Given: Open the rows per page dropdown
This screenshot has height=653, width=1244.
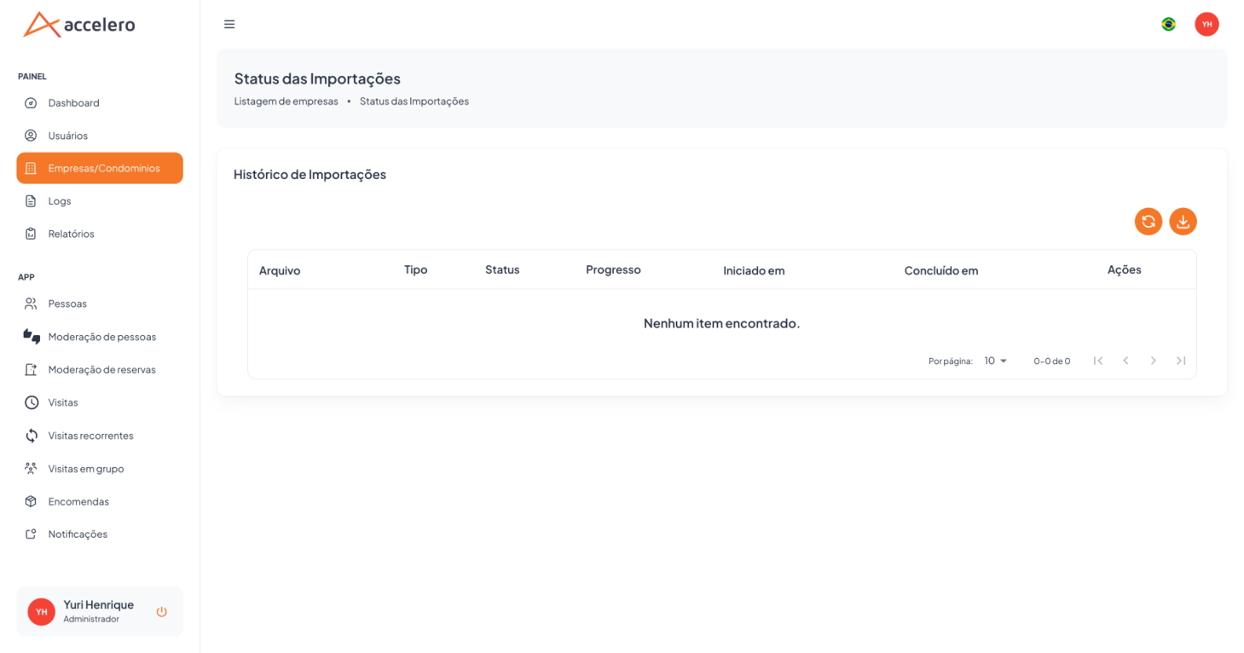Looking at the screenshot, I should (x=995, y=361).
